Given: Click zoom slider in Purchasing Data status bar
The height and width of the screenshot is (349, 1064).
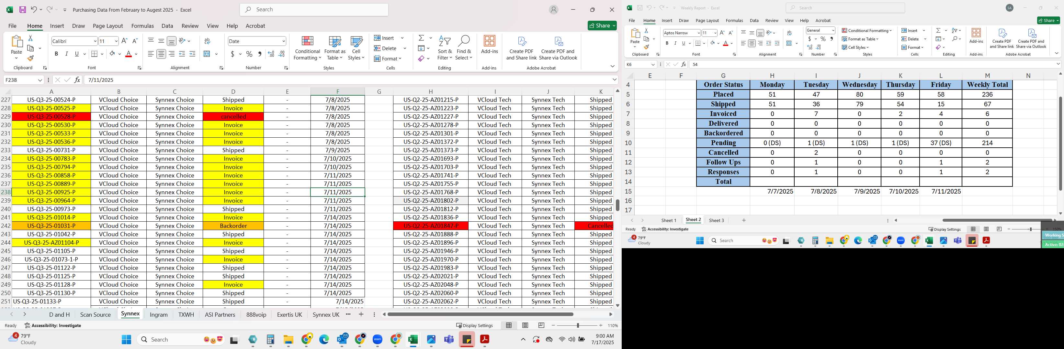Looking at the screenshot, I should [577, 325].
